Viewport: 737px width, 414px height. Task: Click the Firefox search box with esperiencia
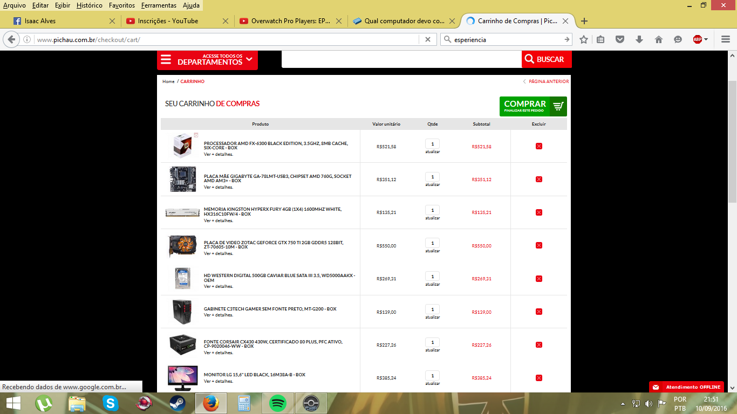tap(506, 39)
